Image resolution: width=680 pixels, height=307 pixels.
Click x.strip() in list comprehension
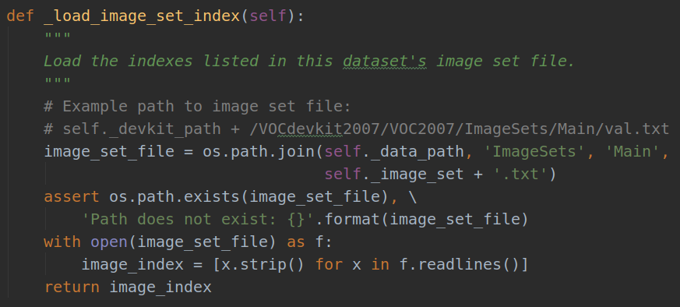[x=264, y=264]
